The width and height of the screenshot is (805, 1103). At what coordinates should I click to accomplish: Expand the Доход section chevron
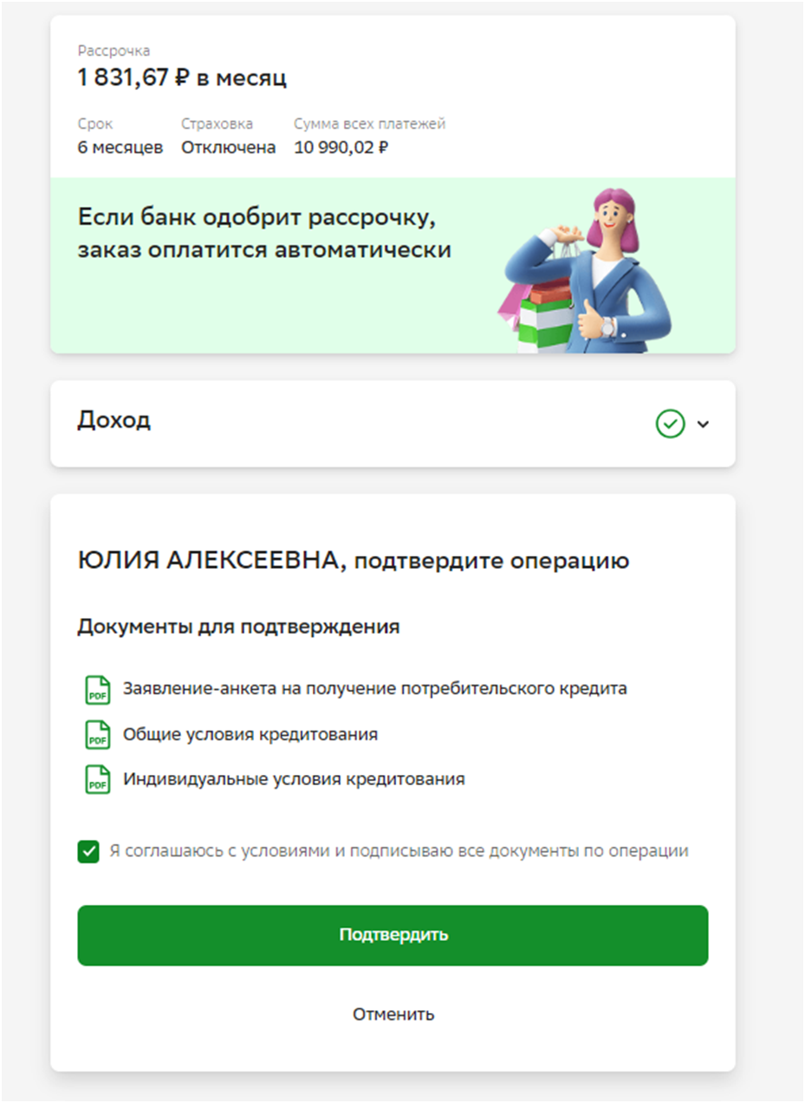[x=703, y=424]
